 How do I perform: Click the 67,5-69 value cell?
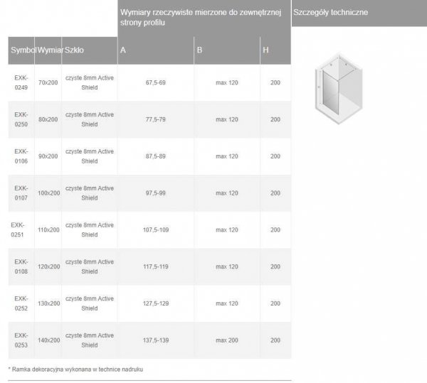(155, 83)
